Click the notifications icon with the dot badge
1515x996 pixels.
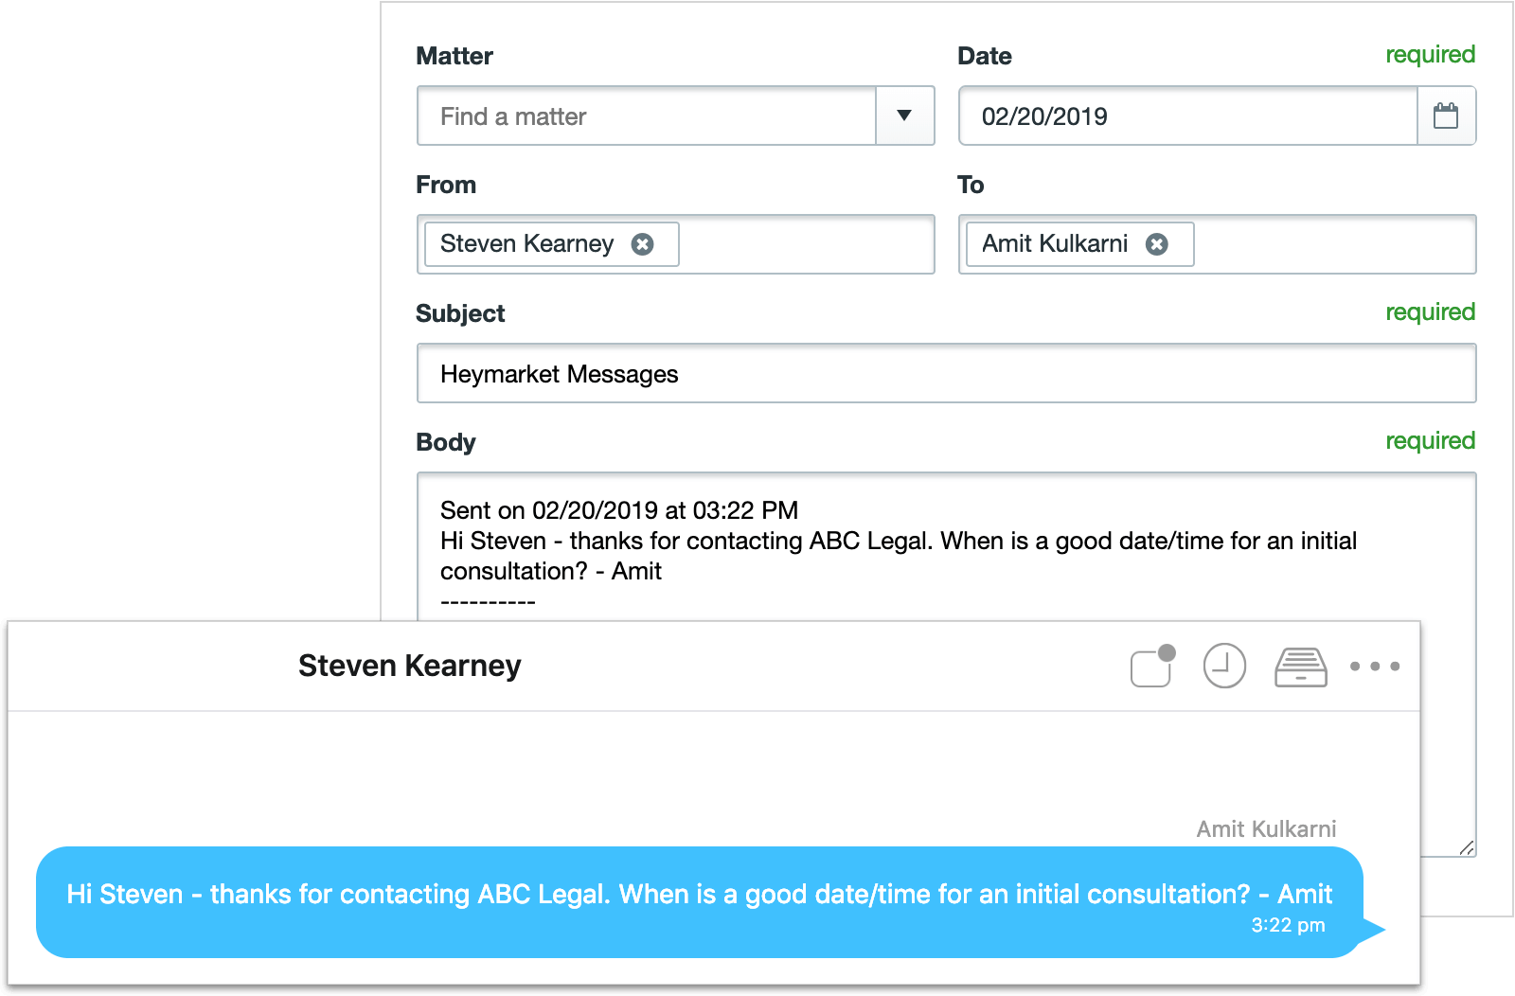pos(1149,666)
